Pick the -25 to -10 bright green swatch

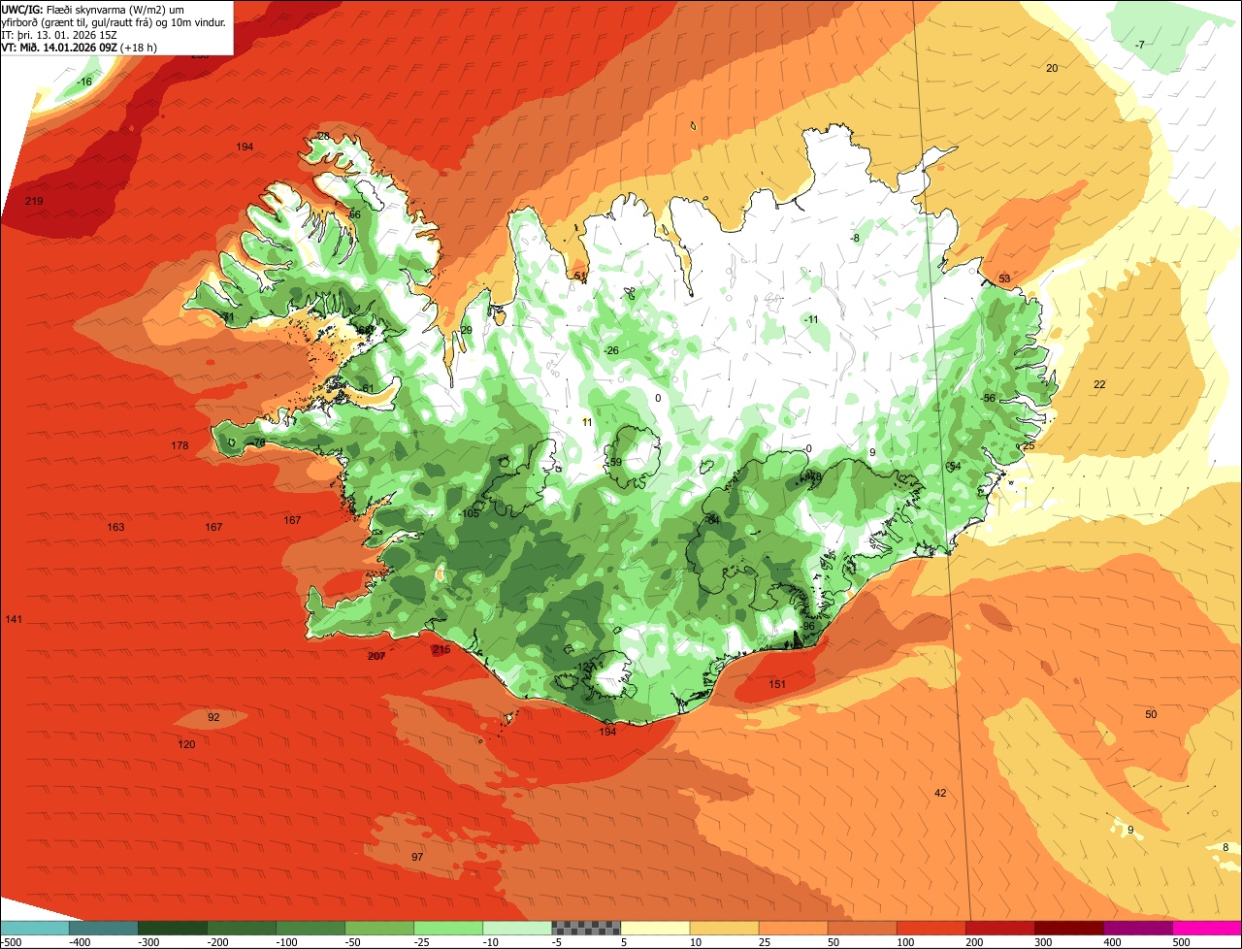[447, 928]
